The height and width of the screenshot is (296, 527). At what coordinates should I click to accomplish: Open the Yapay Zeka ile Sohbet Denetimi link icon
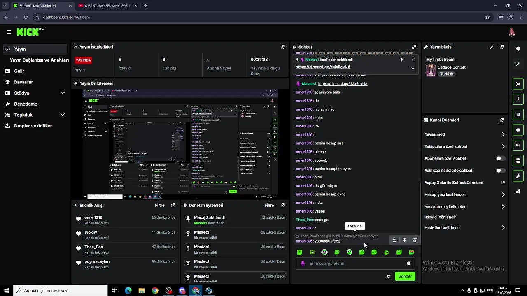pyautogui.click(x=503, y=183)
